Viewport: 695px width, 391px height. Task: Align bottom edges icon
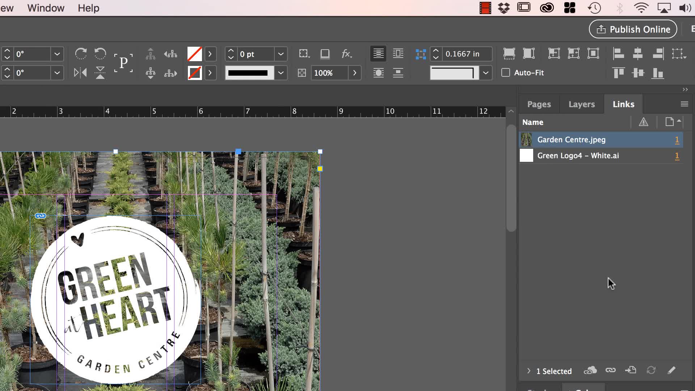[658, 73]
